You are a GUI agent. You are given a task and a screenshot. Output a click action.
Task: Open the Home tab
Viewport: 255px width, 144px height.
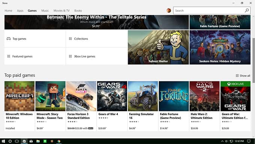click(8, 10)
